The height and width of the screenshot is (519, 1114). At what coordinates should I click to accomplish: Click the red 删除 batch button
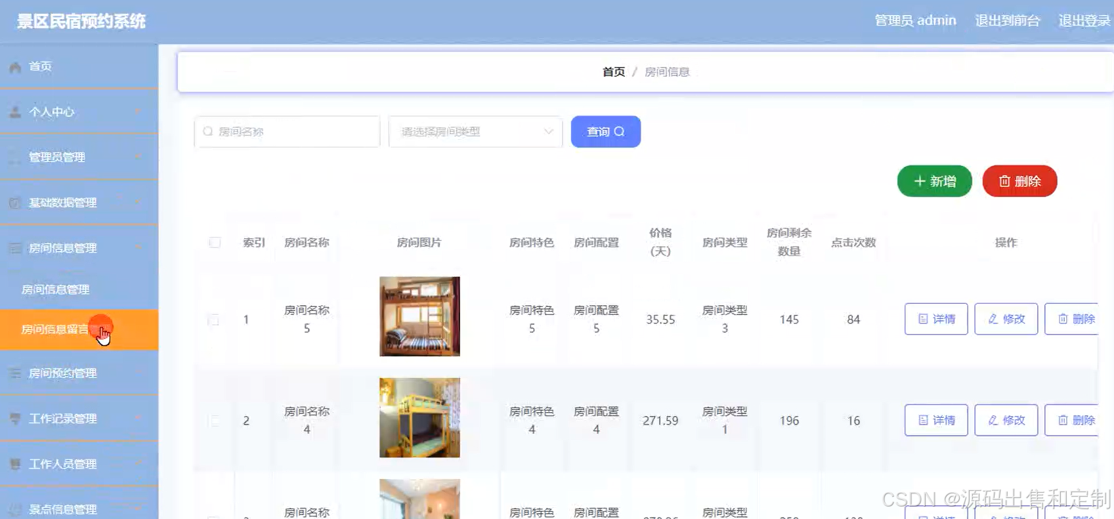click(x=1019, y=181)
